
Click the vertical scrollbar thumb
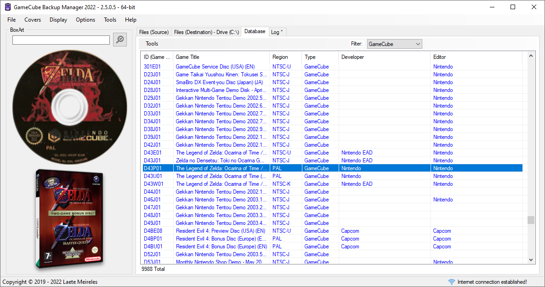(531, 220)
